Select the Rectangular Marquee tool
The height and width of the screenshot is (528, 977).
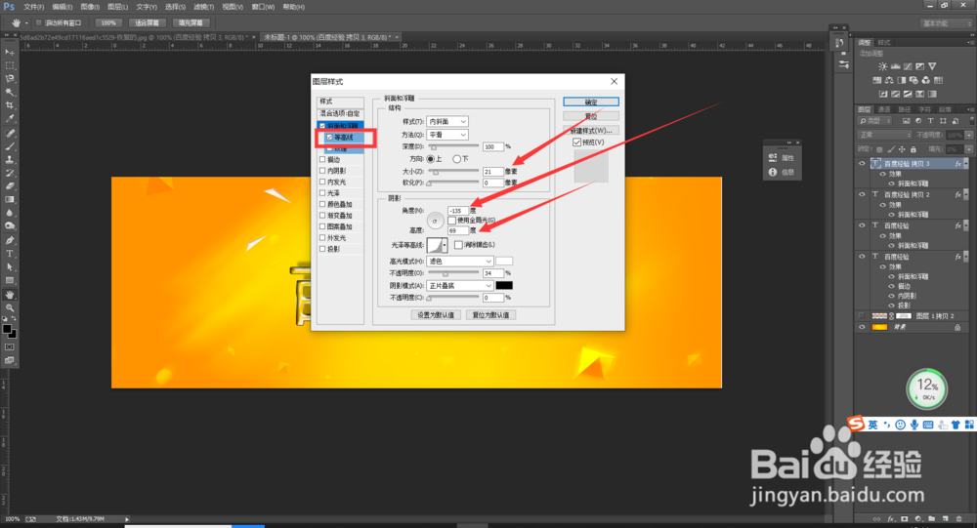click(x=10, y=65)
